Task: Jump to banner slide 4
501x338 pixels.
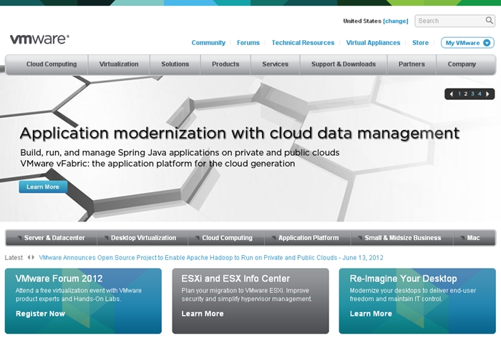Action: tap(480, 94)
